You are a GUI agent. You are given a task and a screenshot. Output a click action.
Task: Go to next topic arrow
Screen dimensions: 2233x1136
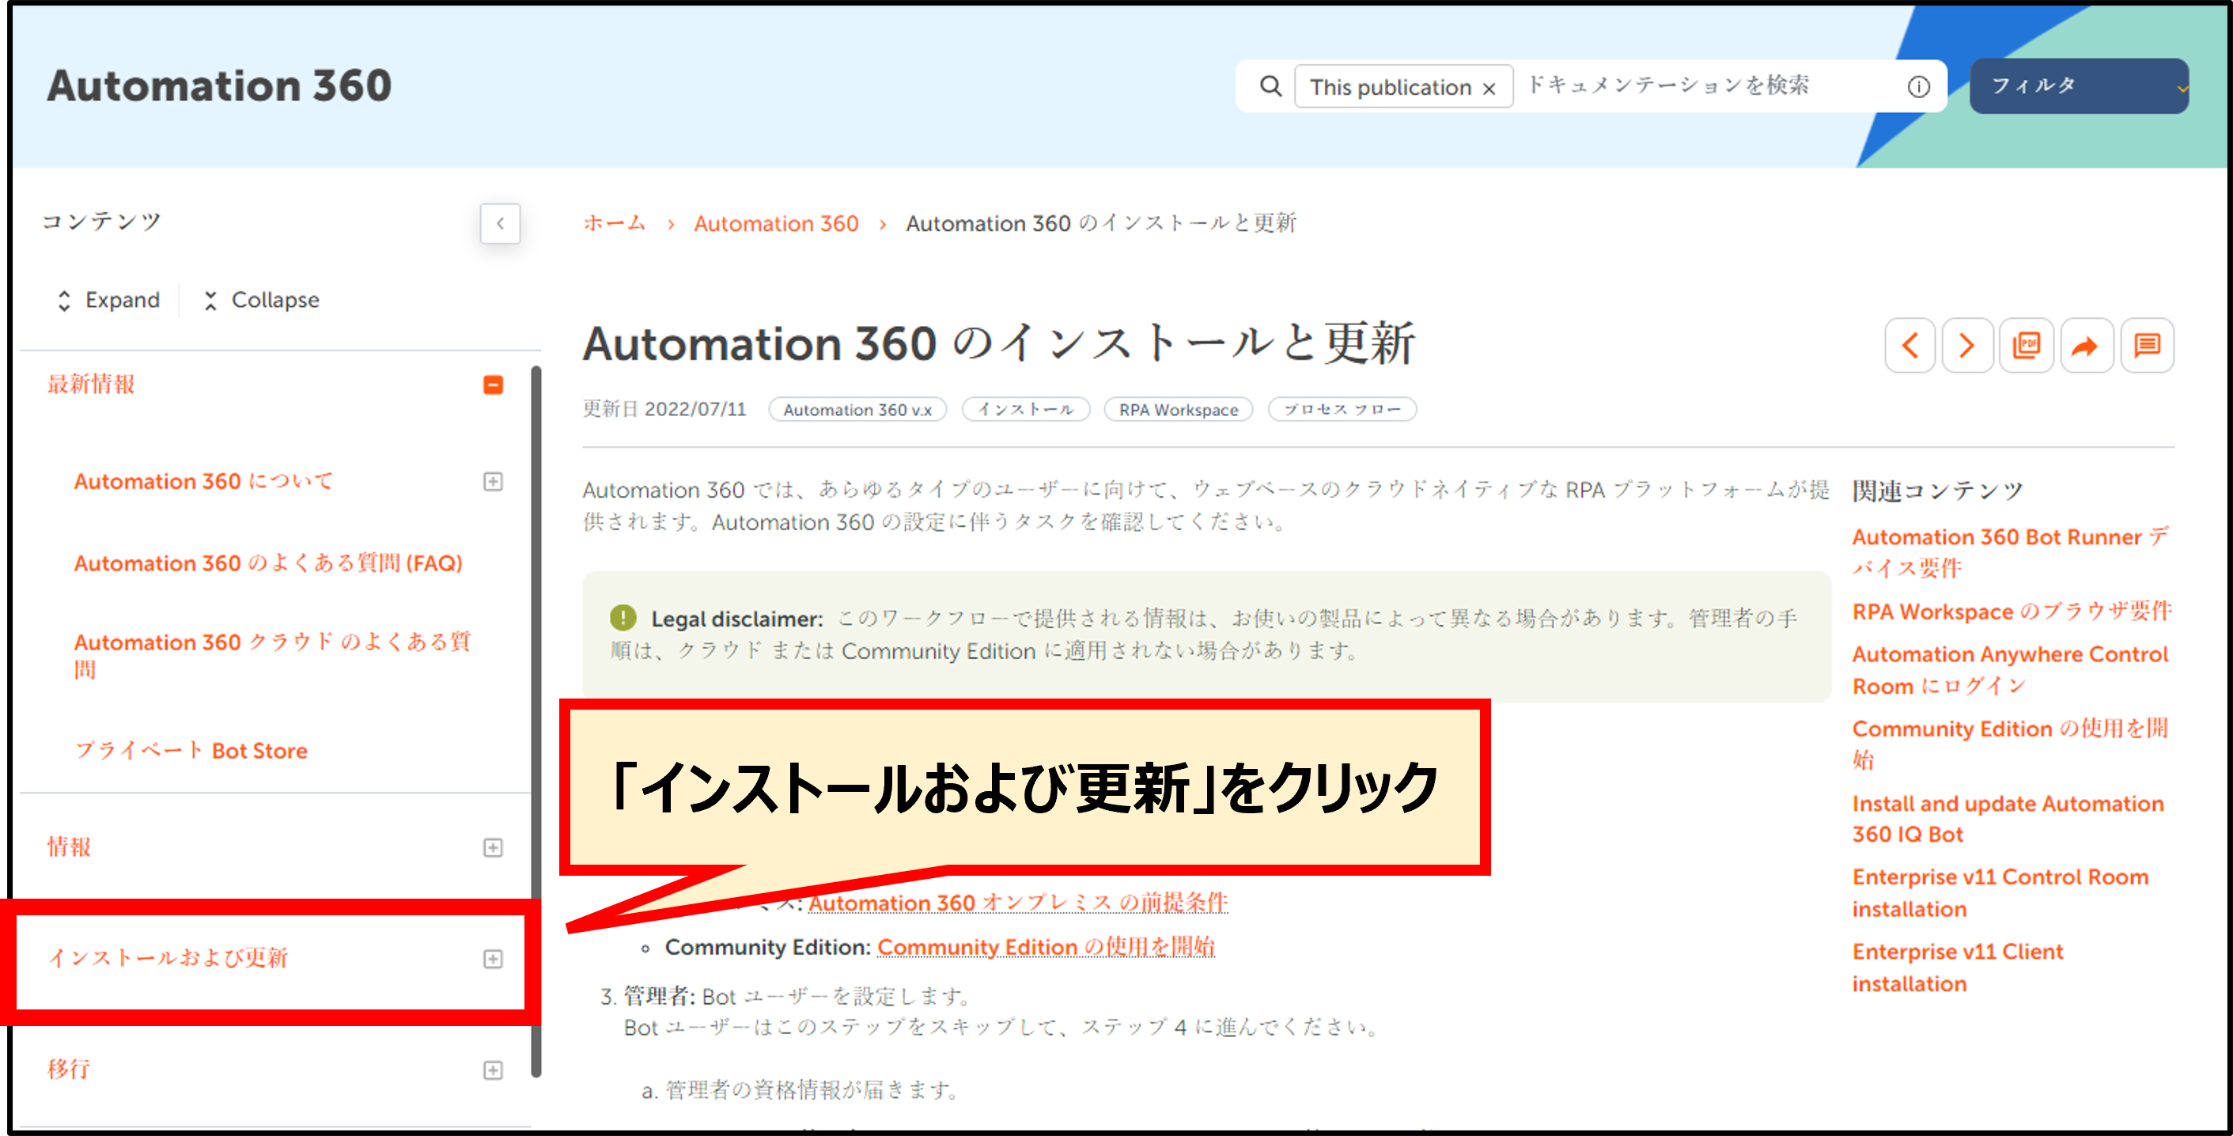coord(1967,345)
